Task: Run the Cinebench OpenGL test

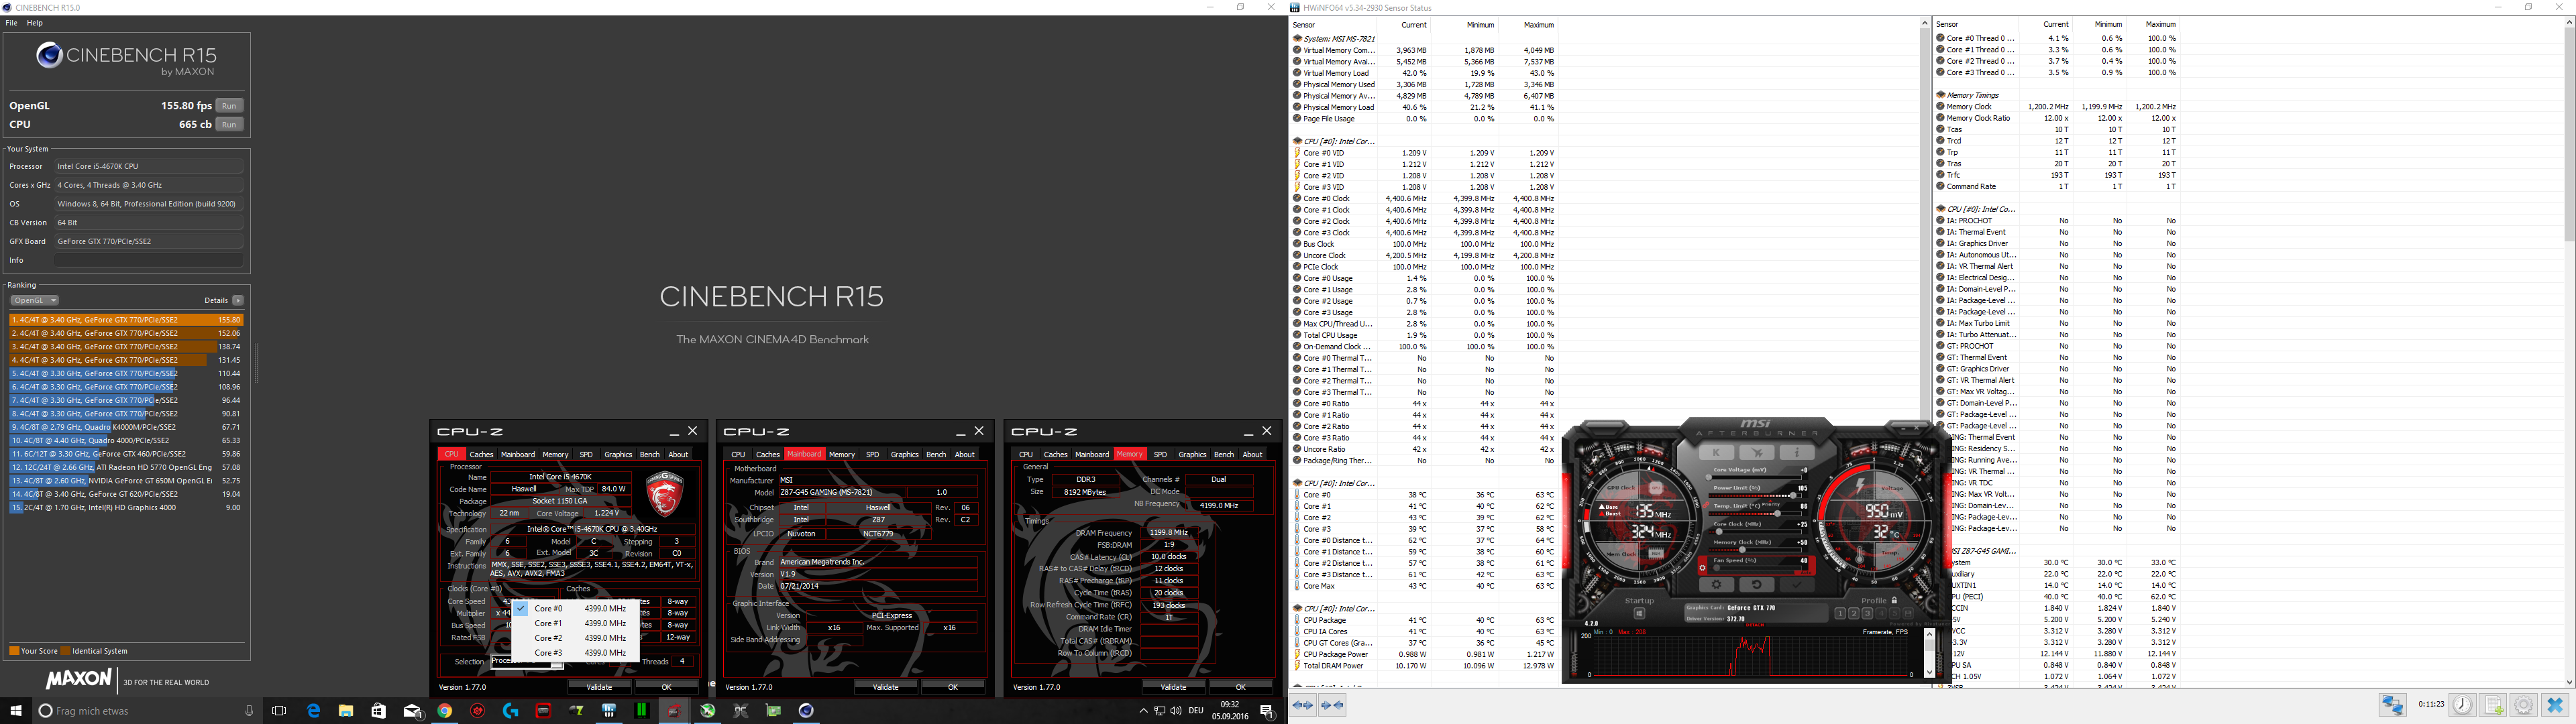Action: click(229, 105)
